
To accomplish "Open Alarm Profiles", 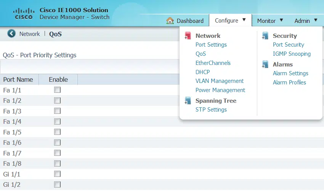I will pyautogui.click(x=289, y=83).
